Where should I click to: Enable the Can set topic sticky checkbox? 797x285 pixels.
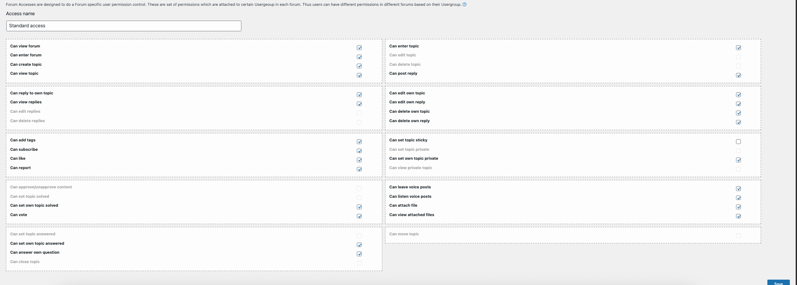coord(738,141)
